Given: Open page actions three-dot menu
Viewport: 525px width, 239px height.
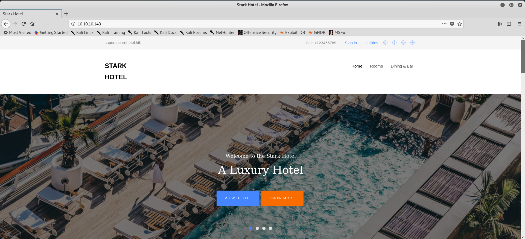Looking at the screenshot, I should (444, 24).
